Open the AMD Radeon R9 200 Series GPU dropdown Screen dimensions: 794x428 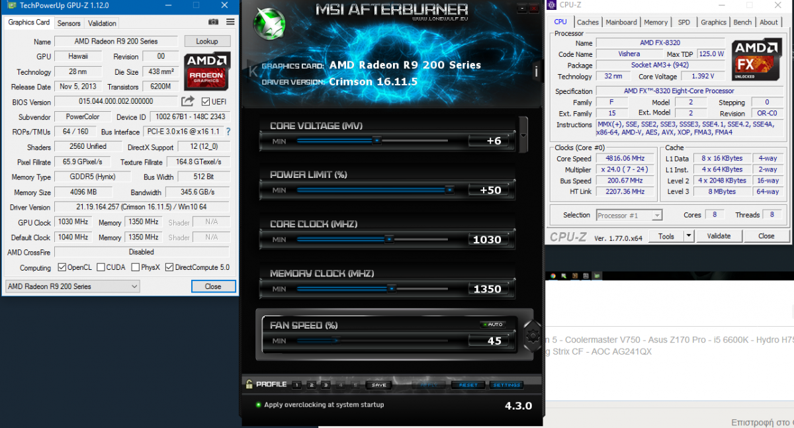[x=72, y=286]
